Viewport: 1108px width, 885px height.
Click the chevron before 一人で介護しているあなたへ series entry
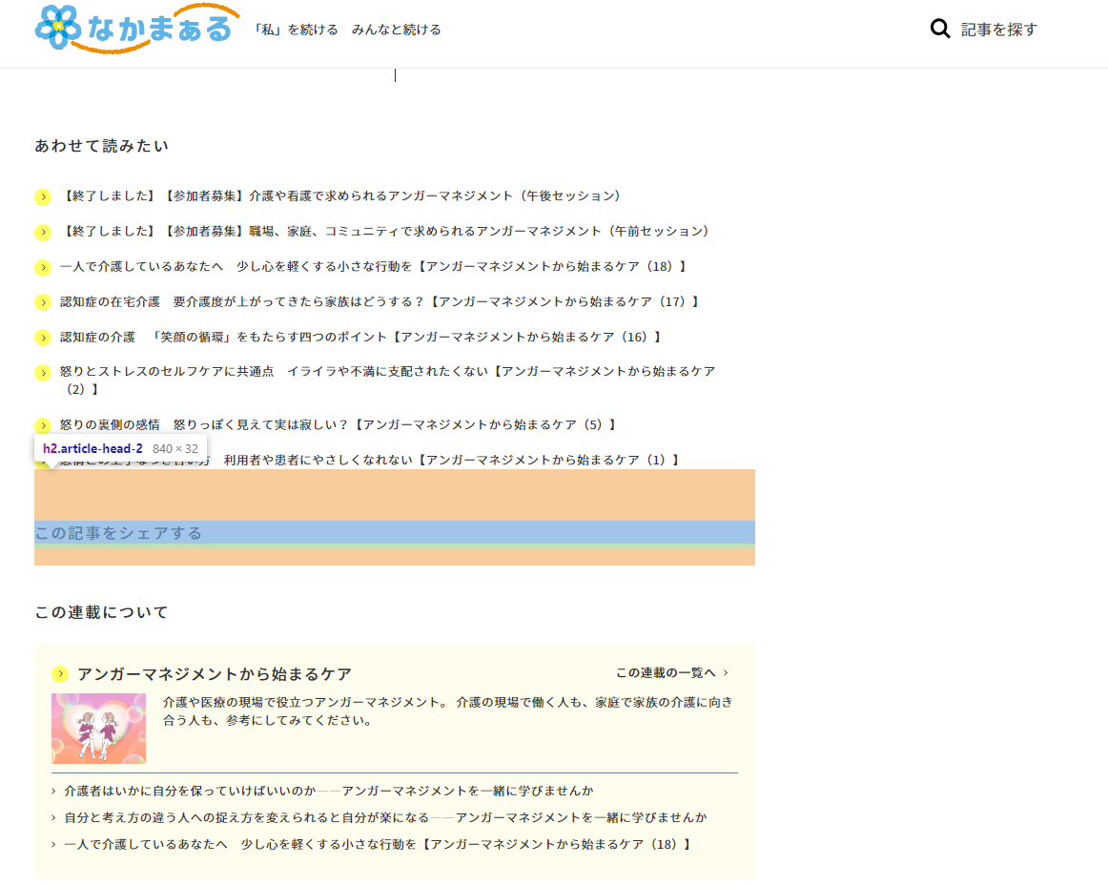pos(52,844)
